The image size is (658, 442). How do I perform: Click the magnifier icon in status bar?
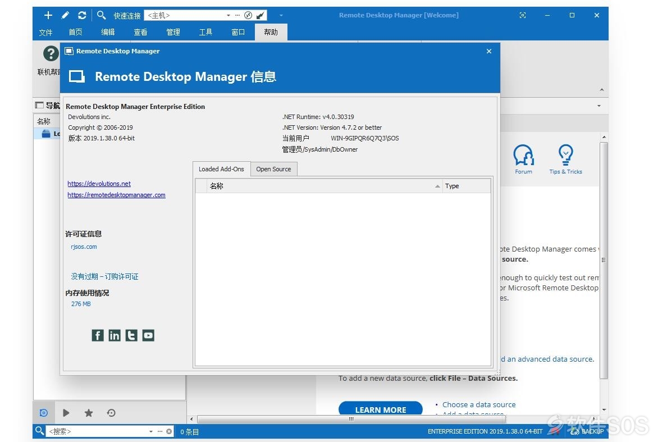(x=39, y=431)
